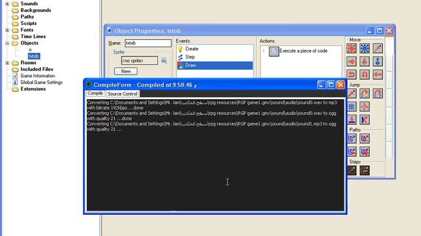Select the Set Friction action icon
Viewport: 421px width, 236px height.
pos(378,74)
